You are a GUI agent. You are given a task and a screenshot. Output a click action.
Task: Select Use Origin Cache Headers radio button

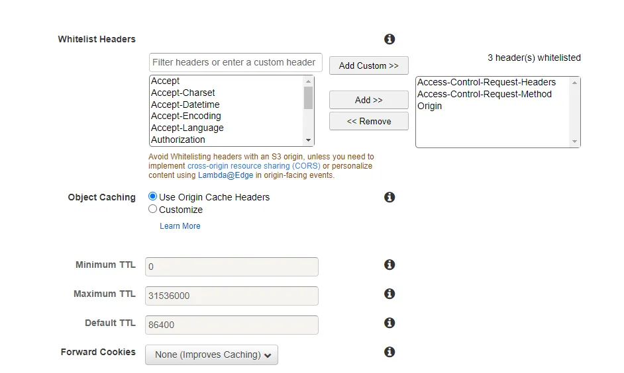coord(153,196)
